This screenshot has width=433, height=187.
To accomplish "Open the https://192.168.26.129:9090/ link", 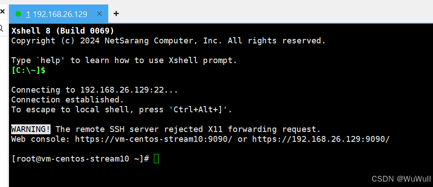I will pos(321,139).
